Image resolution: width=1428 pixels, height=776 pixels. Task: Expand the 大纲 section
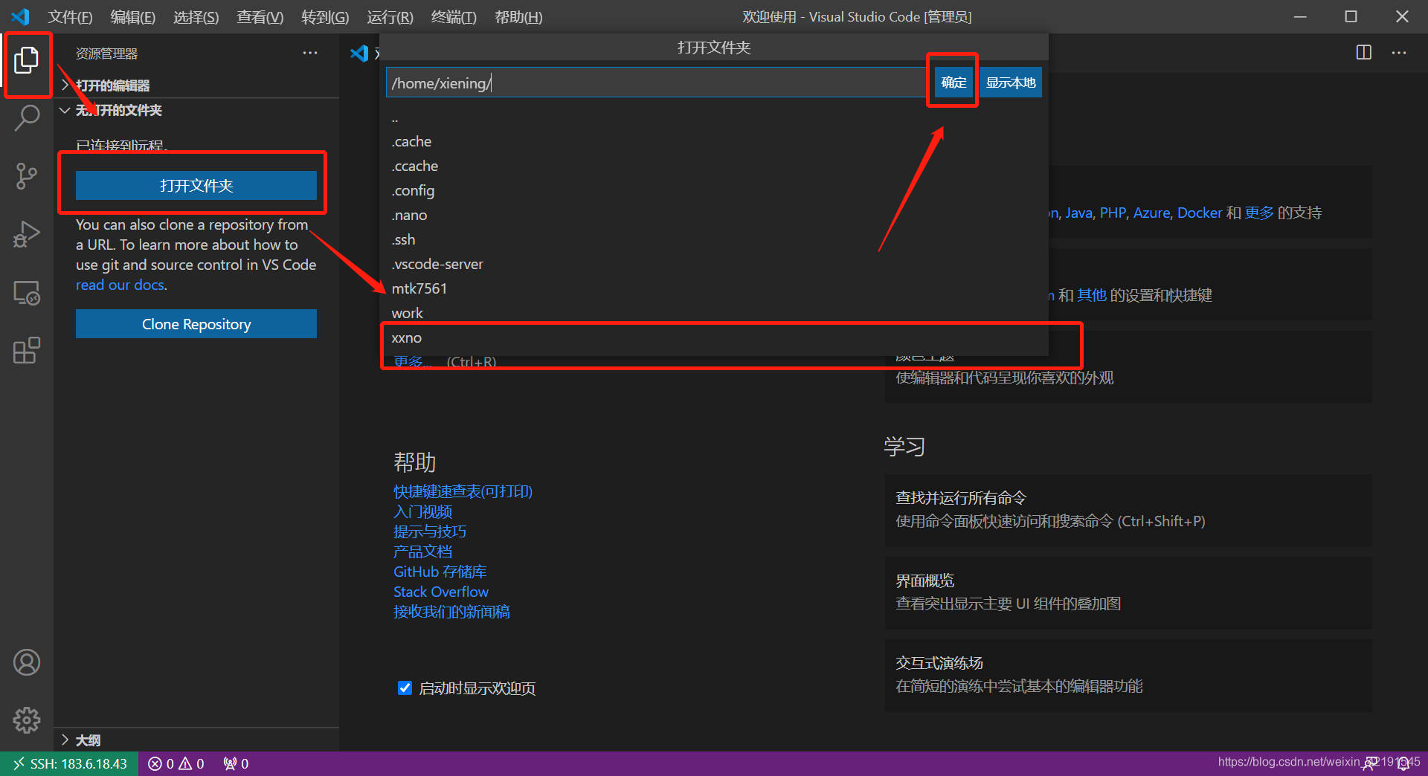[87, 740]
